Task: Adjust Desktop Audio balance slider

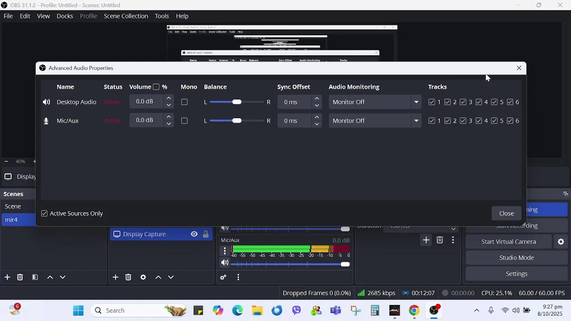Action: 237,102
